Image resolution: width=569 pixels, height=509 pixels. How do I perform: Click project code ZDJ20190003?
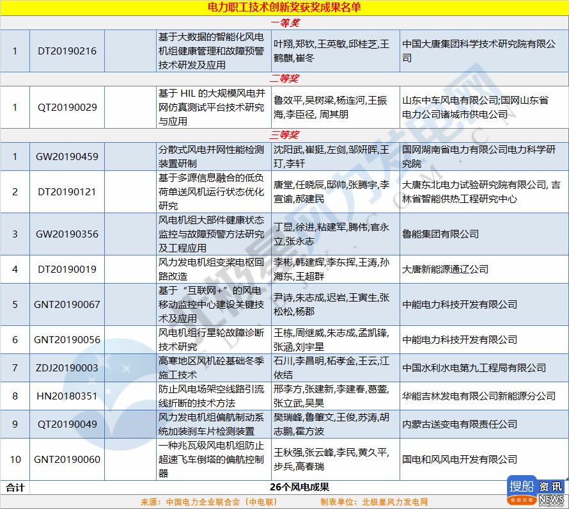67,368
